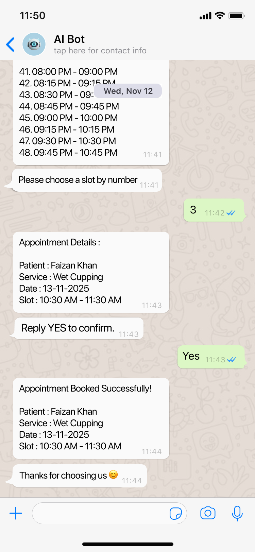Select the 'Yes' confirmation message bubble
Image resolution: width=255 pixels, height=552 pixels.
point(211,356)
